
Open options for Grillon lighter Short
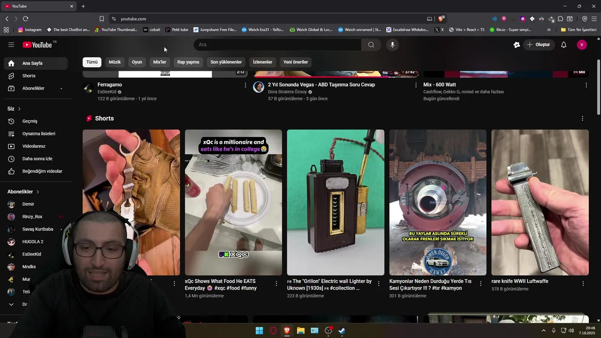click(378, 284)
